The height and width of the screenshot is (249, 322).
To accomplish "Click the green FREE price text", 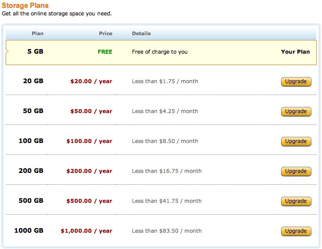I will [x=105, y=51].
